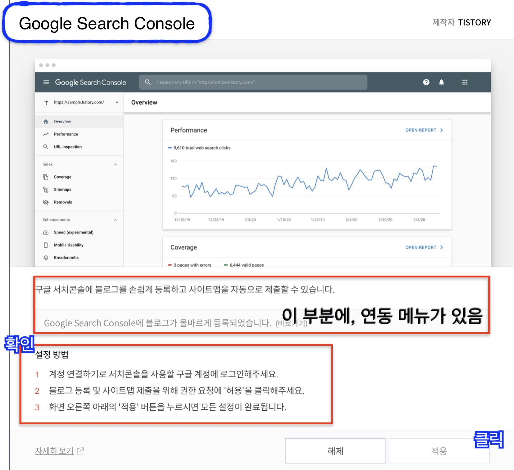
Task: Click the 바로가기 link
Action: pos(291,324)
